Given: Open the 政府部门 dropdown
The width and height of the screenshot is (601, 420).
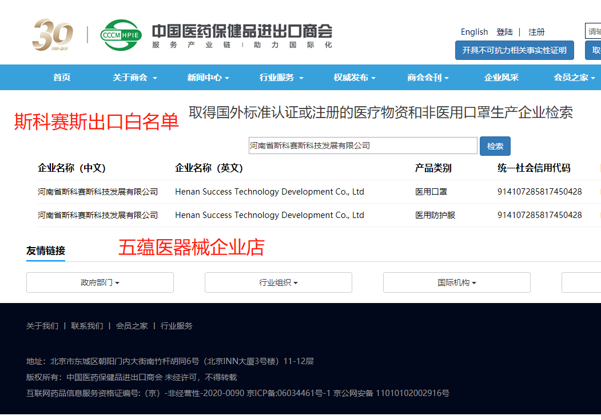Looking at the screenshot, I should 100,282.
